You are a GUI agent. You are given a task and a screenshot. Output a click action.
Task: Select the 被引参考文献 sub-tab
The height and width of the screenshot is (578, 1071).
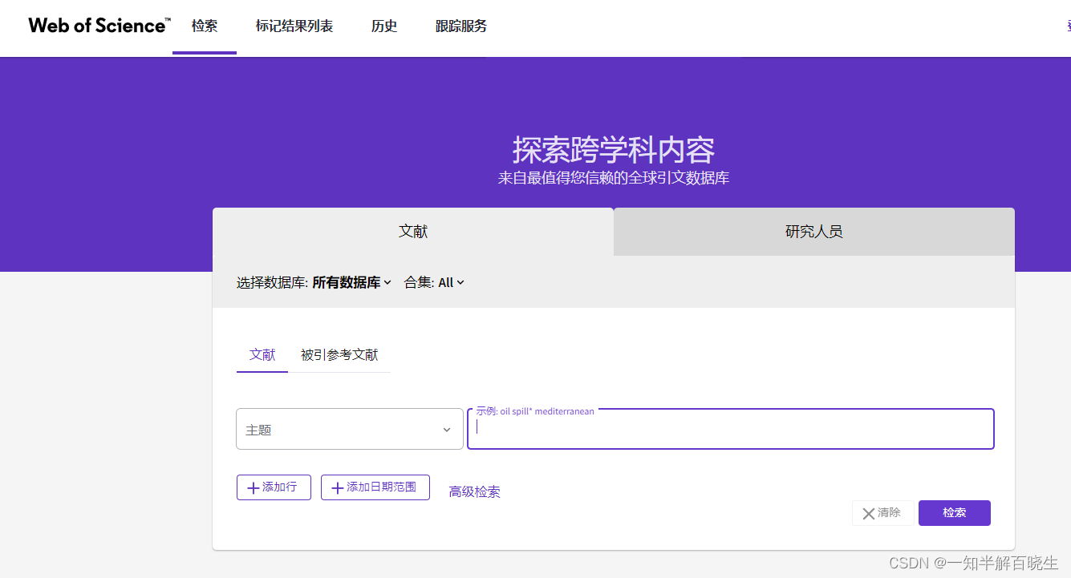(x=339, y=354)
